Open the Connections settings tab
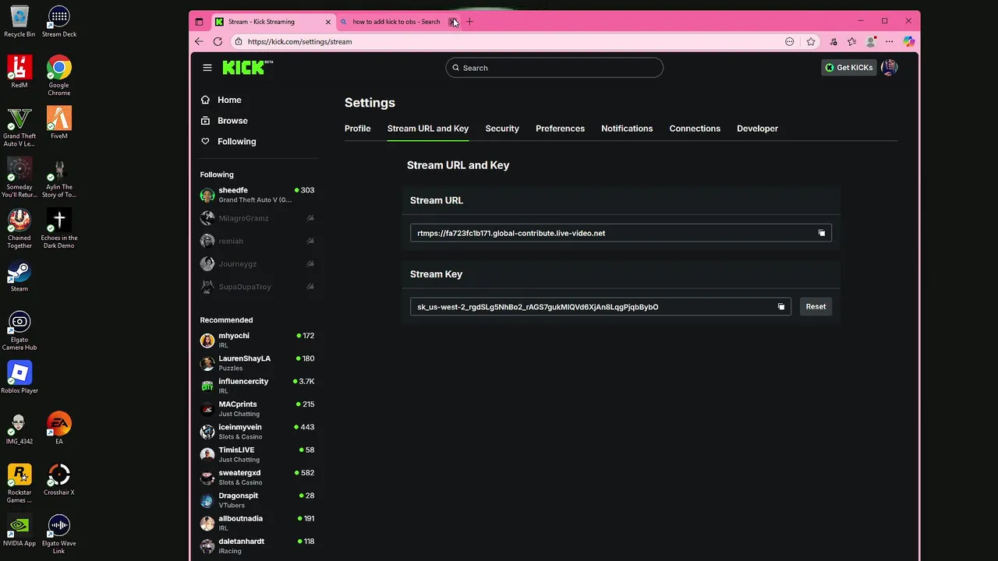Viewport: 998px width, 561px height. click(695, 129)
